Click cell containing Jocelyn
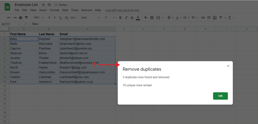This screenshot has height=124, width=258. point(24,58)
